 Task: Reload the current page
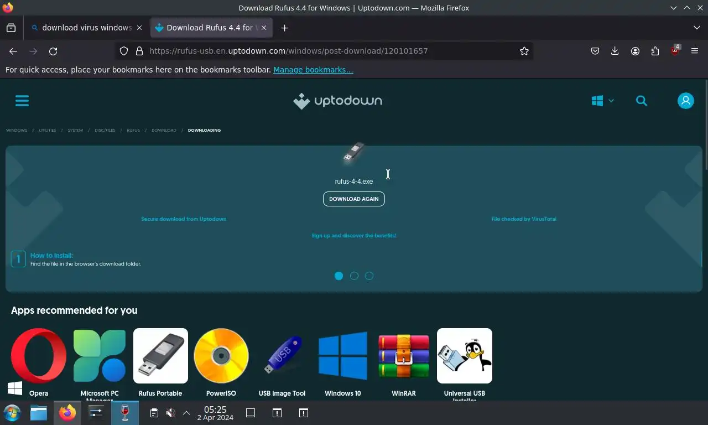tap(53, 51)
